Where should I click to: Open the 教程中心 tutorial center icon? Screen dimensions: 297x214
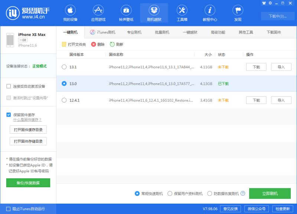pyautogui.click(x=210, y=10)
